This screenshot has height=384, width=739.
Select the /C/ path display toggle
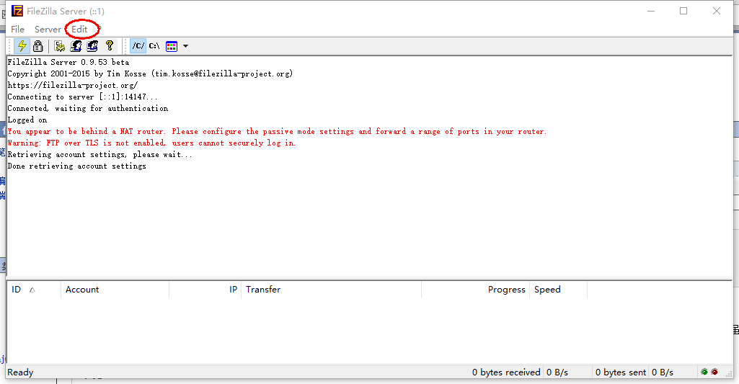(138, 45)
